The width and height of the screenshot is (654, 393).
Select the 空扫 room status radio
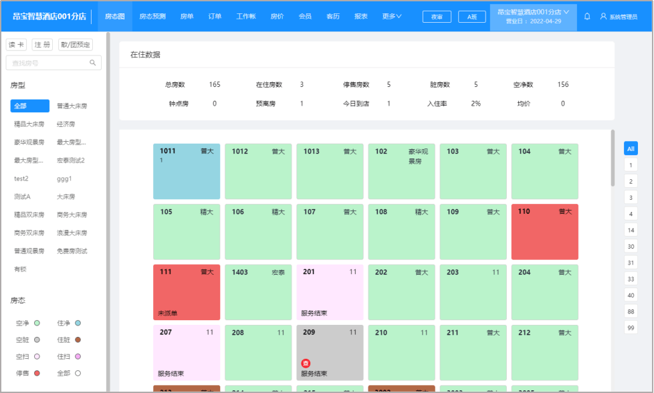click(x=37, y=356)
